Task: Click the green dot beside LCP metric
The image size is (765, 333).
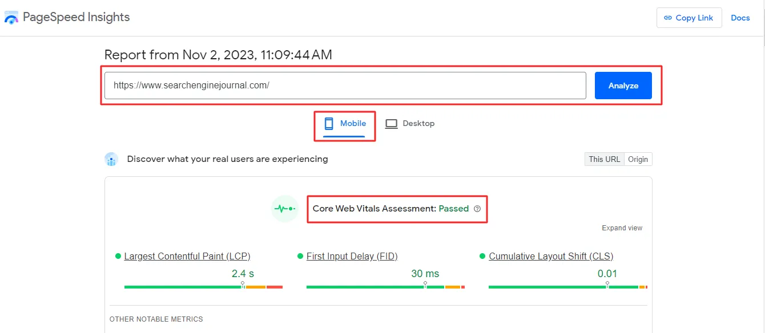Action: [119, 256]
